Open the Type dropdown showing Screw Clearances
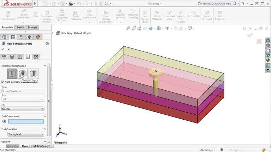271x152 pixels. click(23, 91)
